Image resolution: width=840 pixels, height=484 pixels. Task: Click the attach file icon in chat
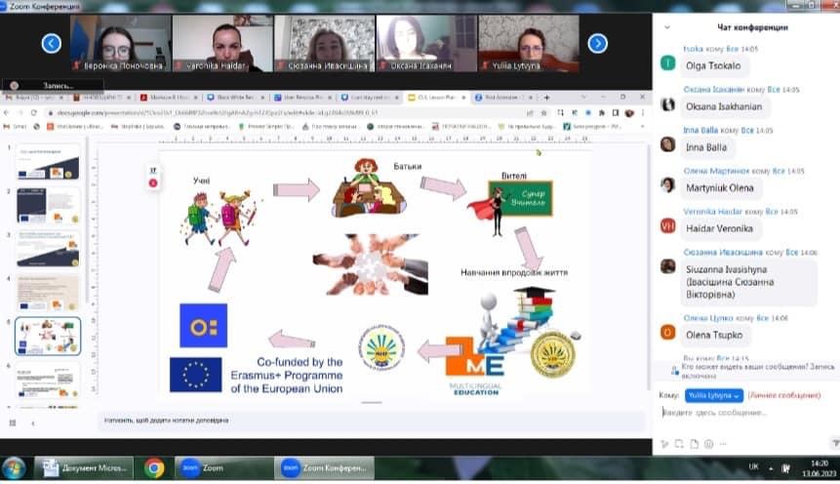tap(695, 444)
